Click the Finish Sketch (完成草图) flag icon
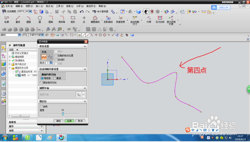The height and width of the screenshot is (142, 250). (4, 11)
